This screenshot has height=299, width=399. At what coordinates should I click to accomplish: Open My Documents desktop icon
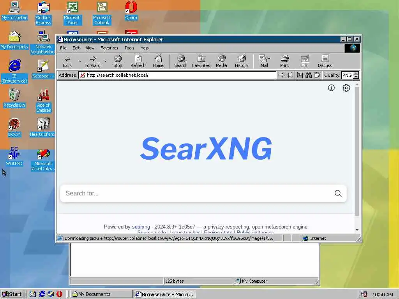tap(14, 40)
